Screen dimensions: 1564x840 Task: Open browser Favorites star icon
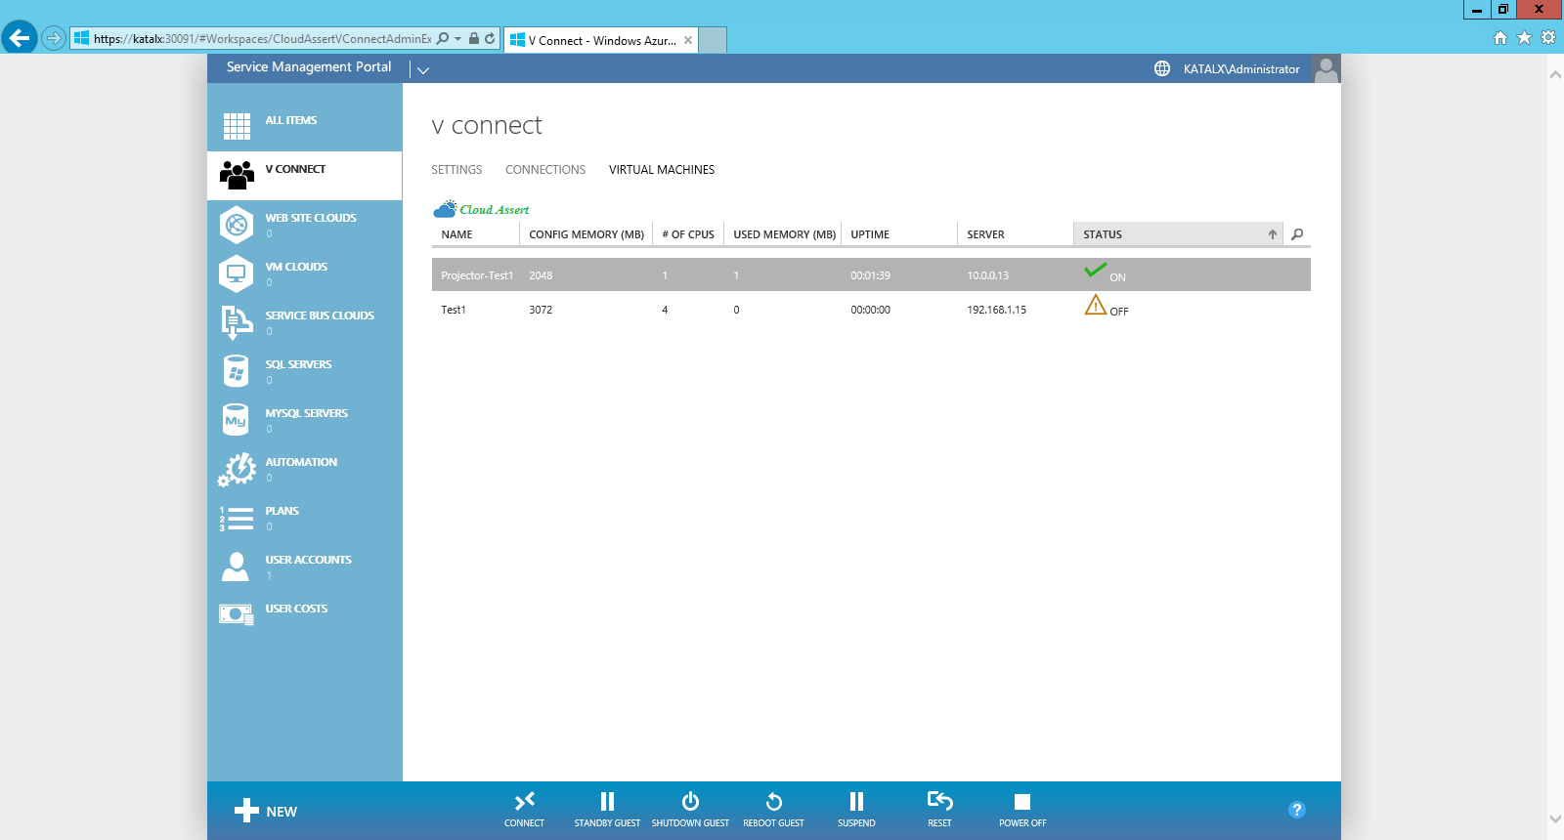1524,38
